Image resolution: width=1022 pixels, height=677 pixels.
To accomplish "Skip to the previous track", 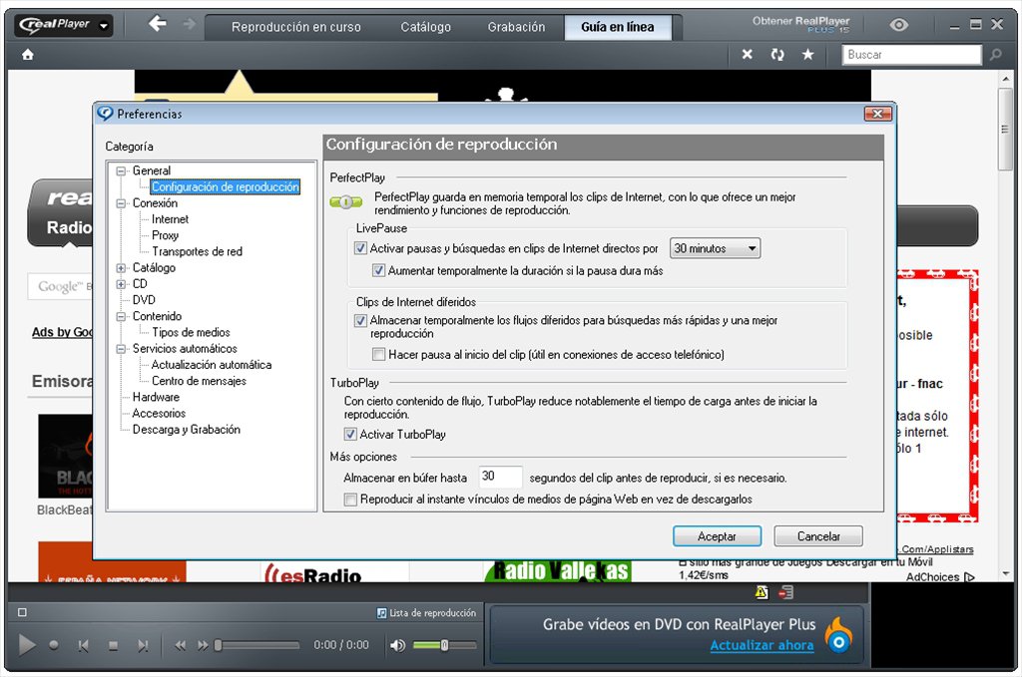I will 83,645.
